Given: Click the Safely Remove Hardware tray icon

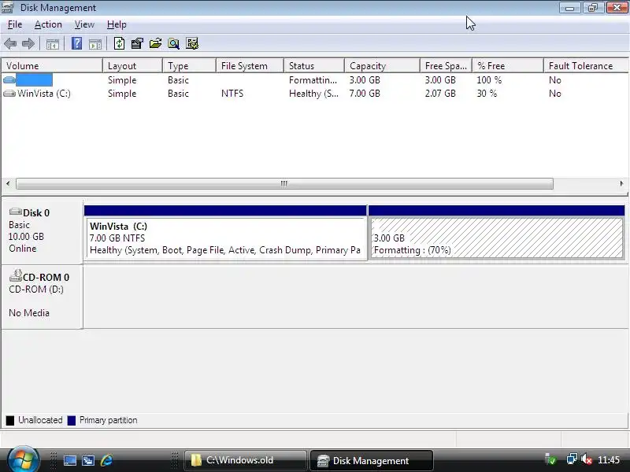Looking at the screenshot, I should 550,459.
